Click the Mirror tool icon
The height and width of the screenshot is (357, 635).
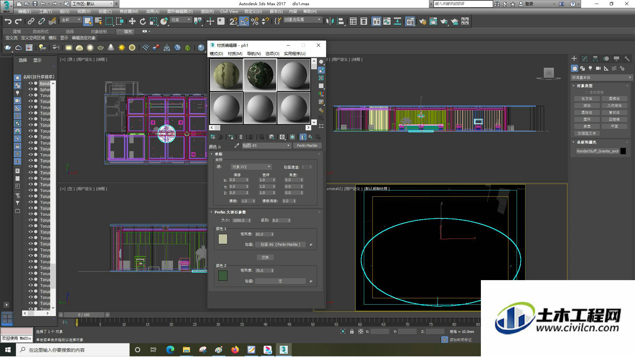330,21
